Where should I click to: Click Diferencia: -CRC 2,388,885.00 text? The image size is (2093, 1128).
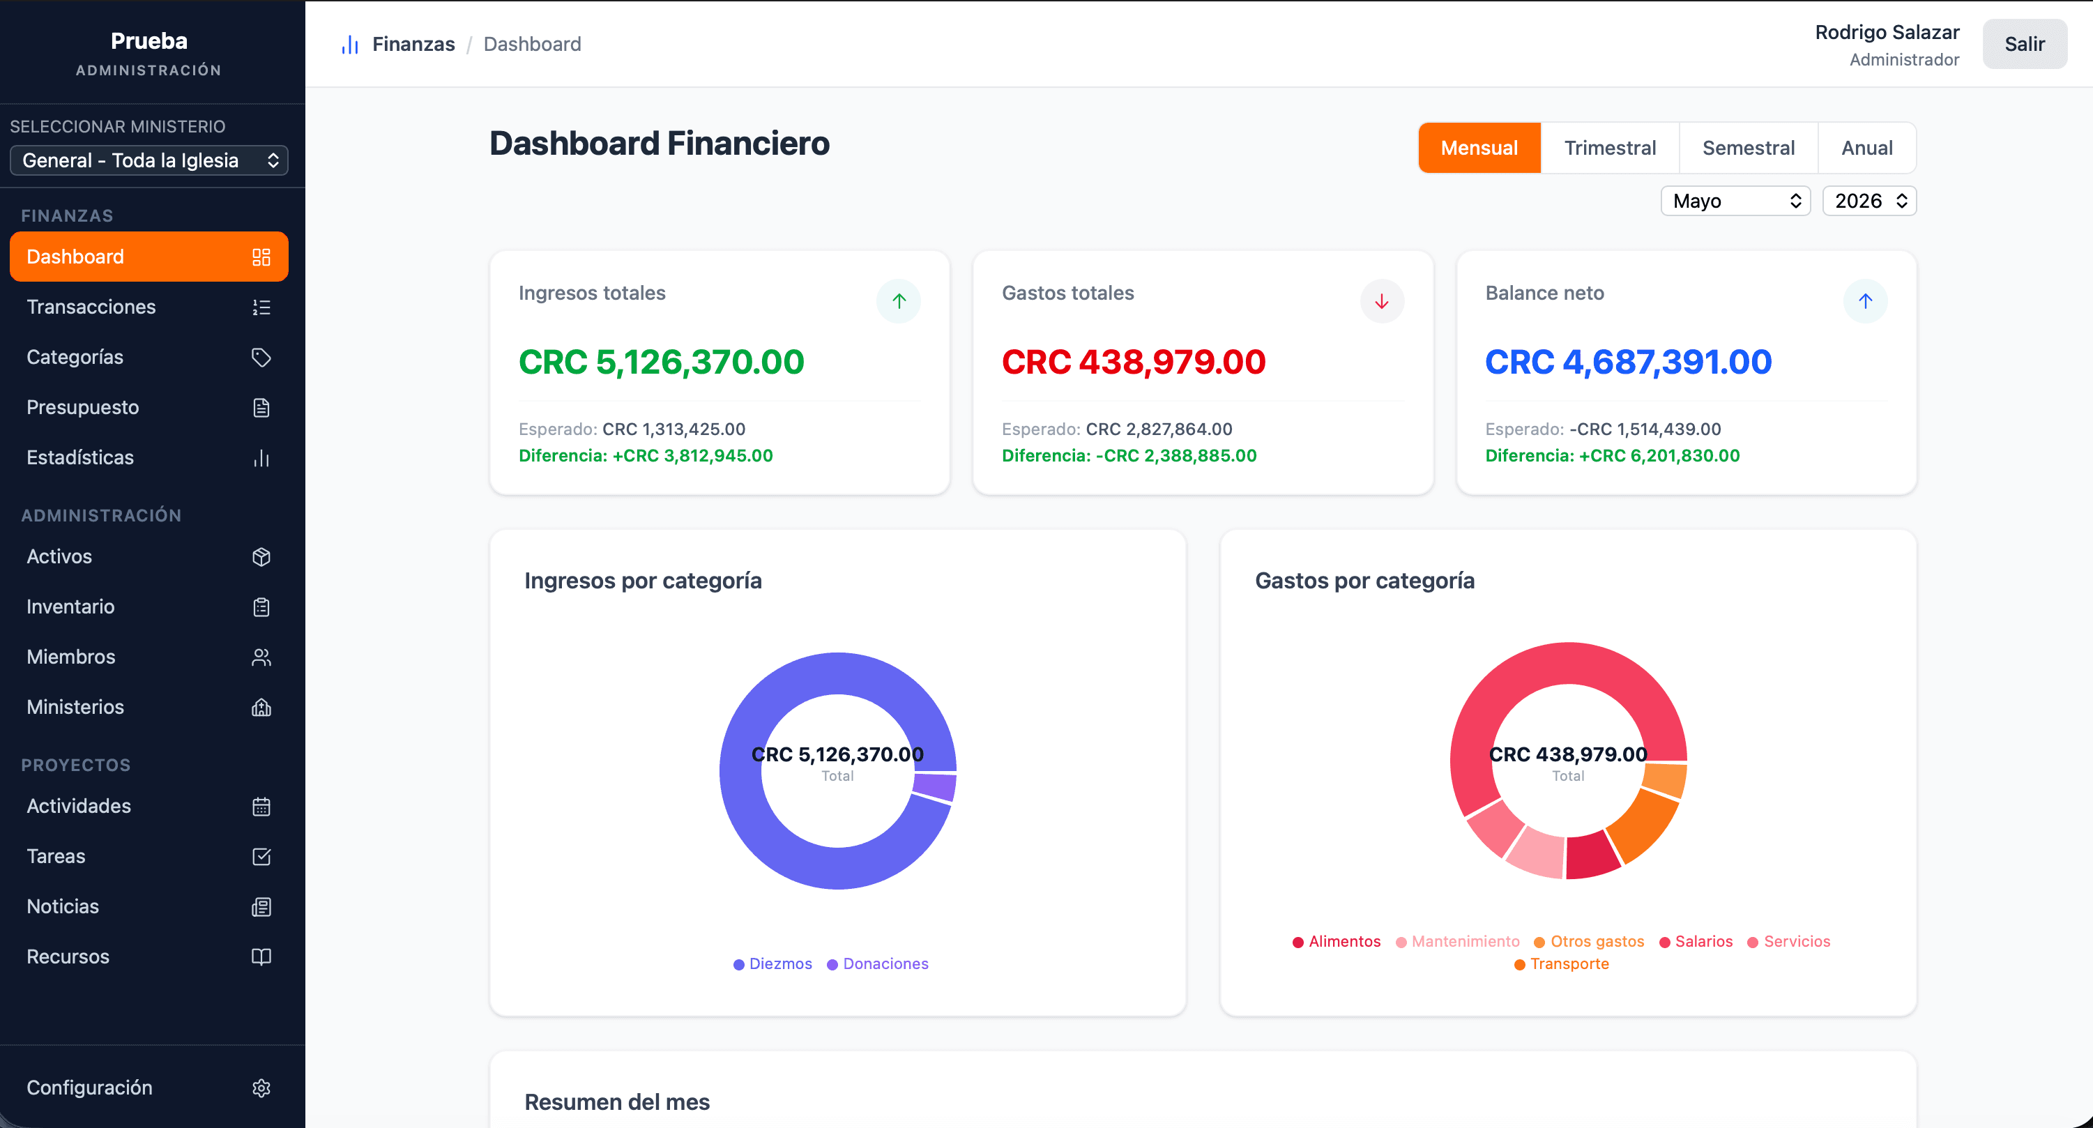click(1129, 456)
